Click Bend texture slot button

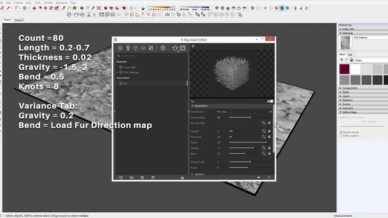(264, 153)
